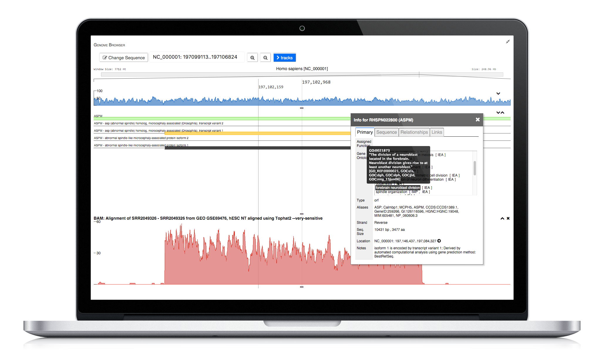Open the Change Sequence dialog
604x354 pixels.
tap(124, 58)
